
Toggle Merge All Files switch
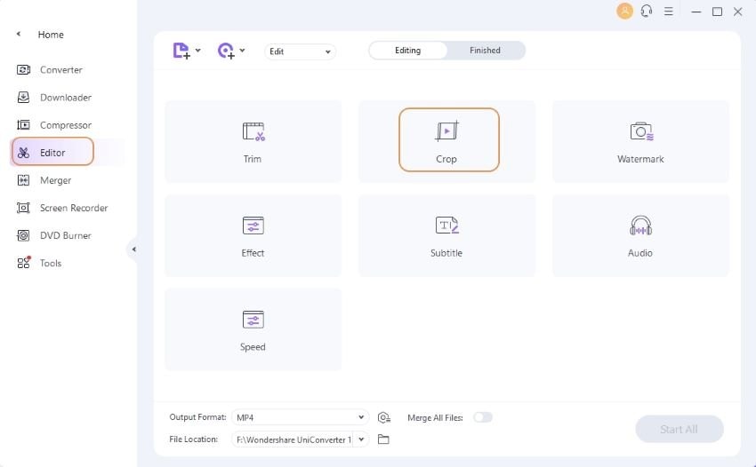483,417
